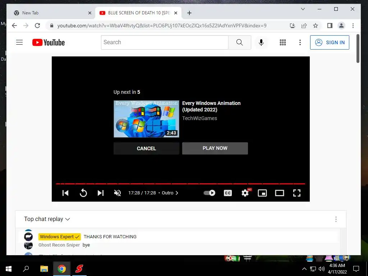Open the YouTube apps grid
368x276 pixels.
tap(282, 42)
